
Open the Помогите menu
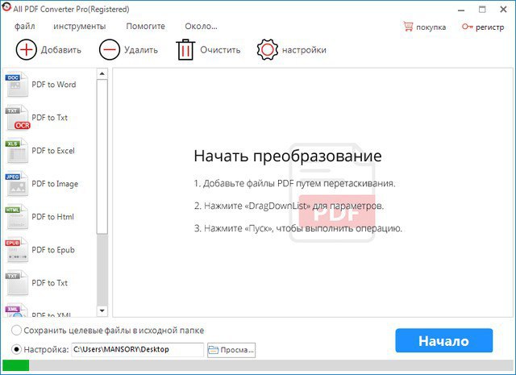pyautogui.click(x=145, y=26)
